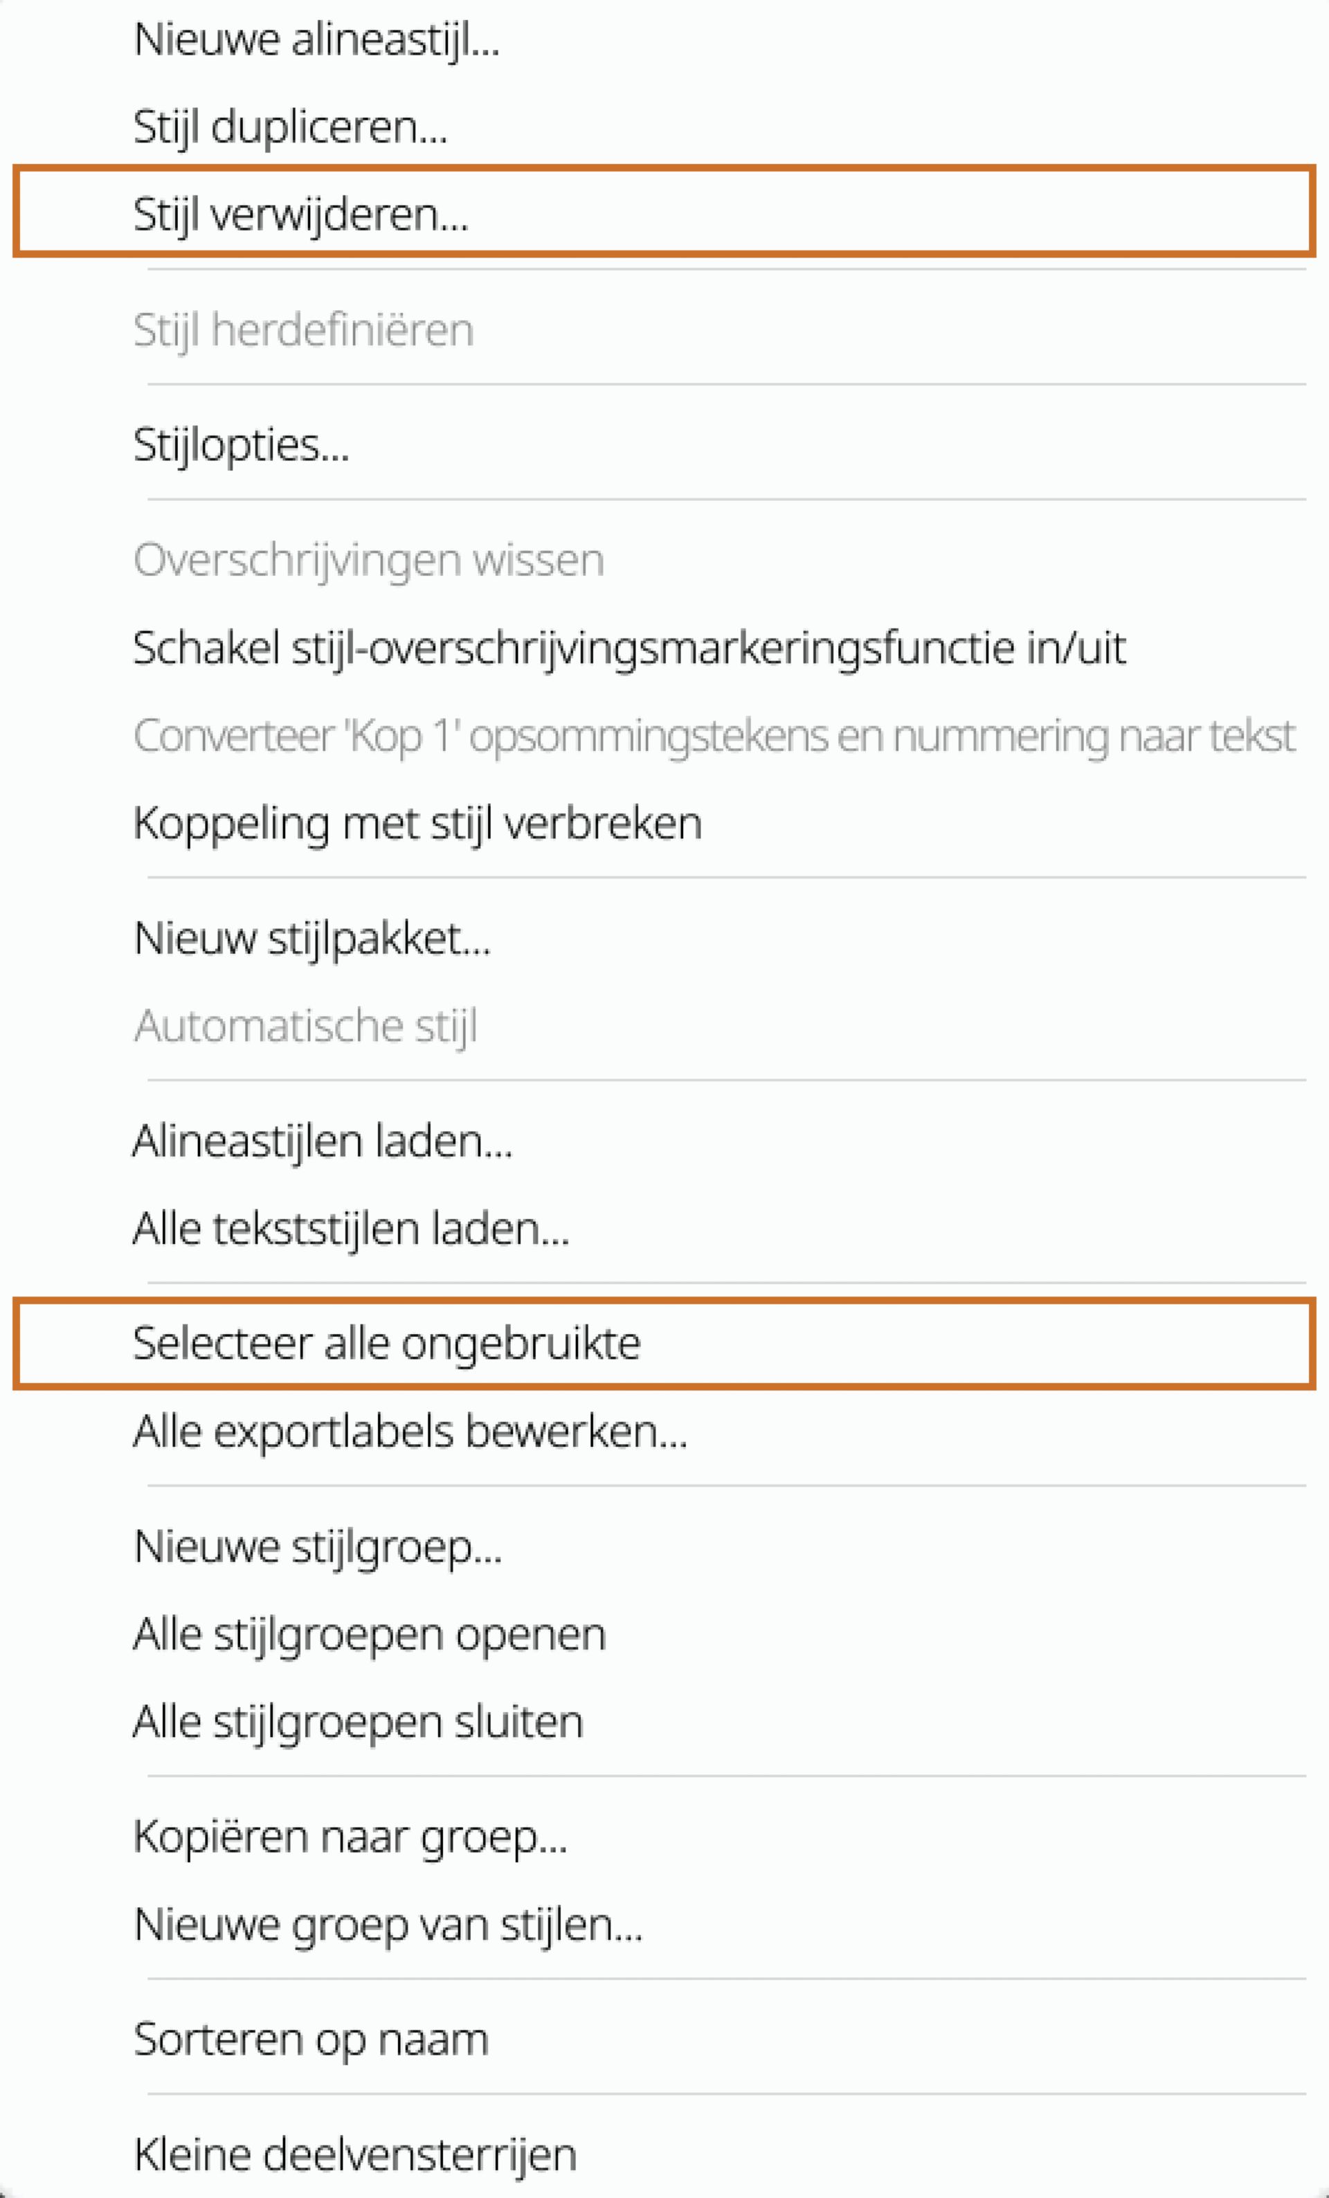
Task: Open 'Stijlopties...' dialog
Action: (x=241, y=443)
